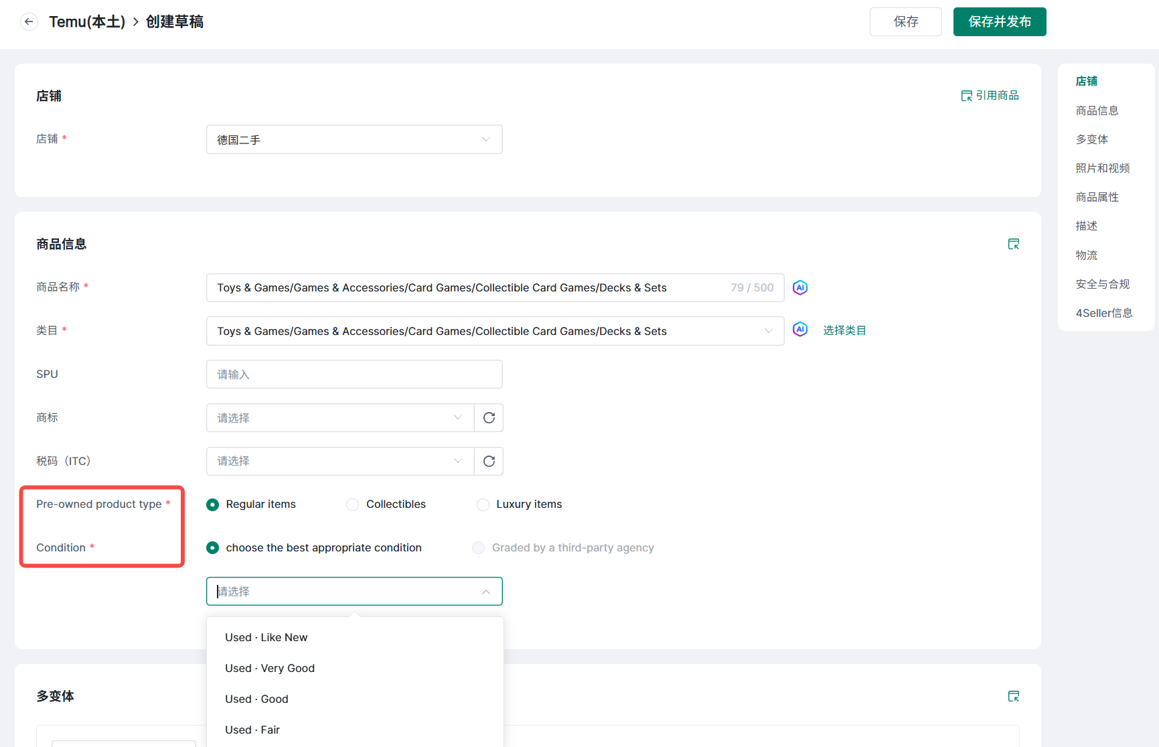The height and width of the screenshot is (747, 1159).
Task: Click the back arrow icon
Action: coord(29,22)
